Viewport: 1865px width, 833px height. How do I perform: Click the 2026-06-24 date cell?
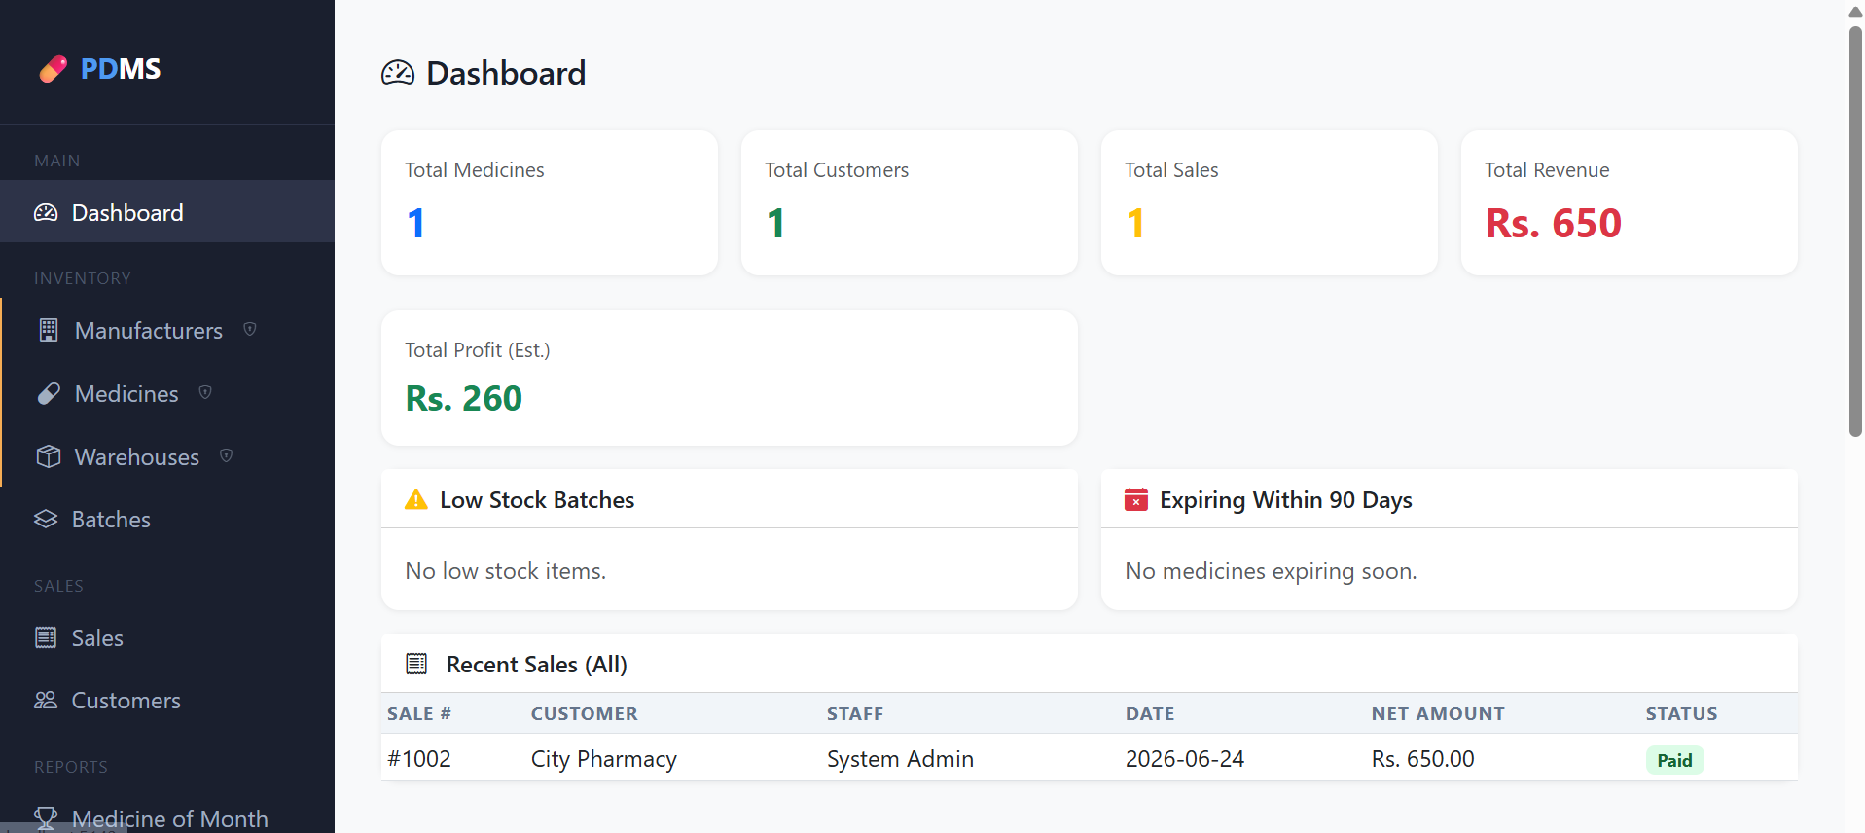click(1185, 759)
